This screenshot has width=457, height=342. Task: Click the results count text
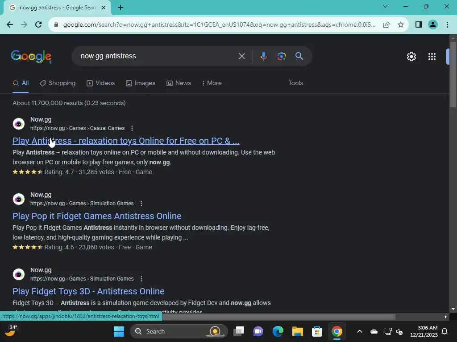69,103
